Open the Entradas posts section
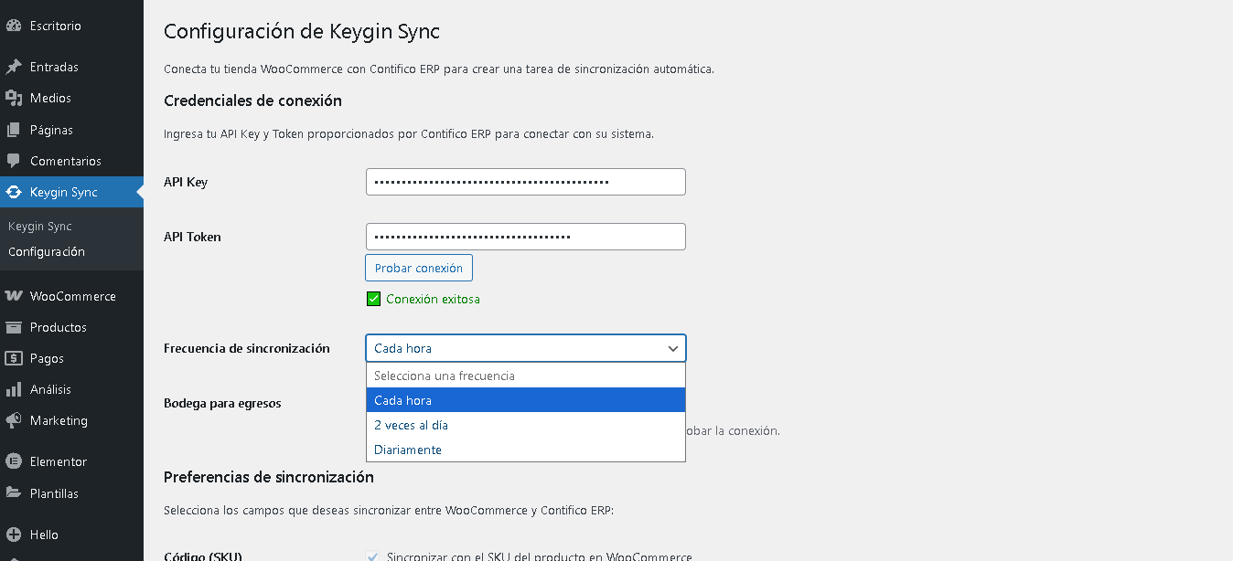 [x=55, y=66]
